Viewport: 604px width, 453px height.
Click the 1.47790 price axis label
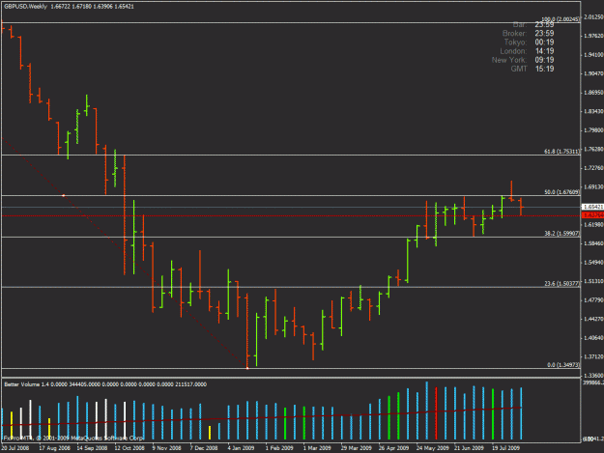pyautogui.click(x=593, y=299)
